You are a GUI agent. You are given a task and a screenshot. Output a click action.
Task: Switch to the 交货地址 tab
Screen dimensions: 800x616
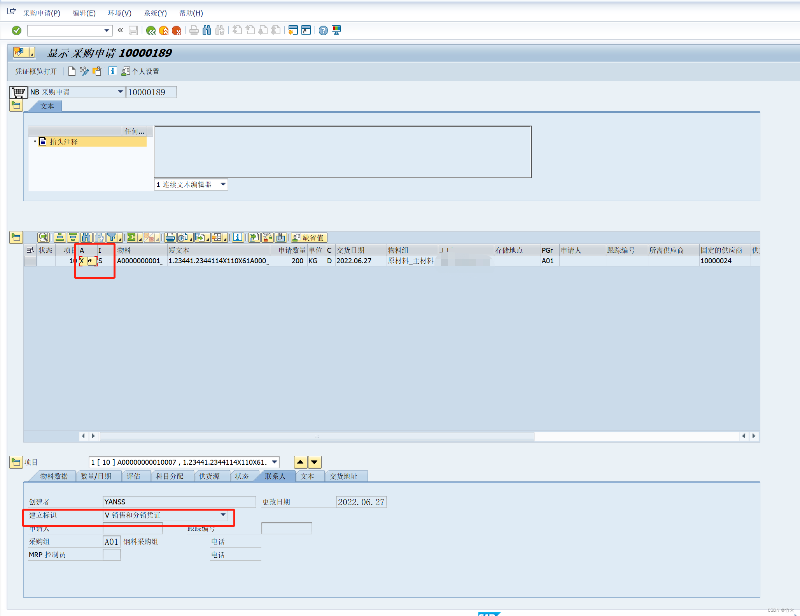346,476
